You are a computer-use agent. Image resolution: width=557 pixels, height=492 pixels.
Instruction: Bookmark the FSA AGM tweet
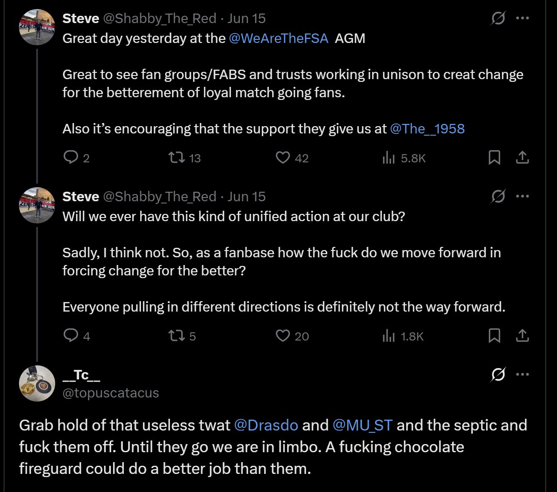[495, 157]
